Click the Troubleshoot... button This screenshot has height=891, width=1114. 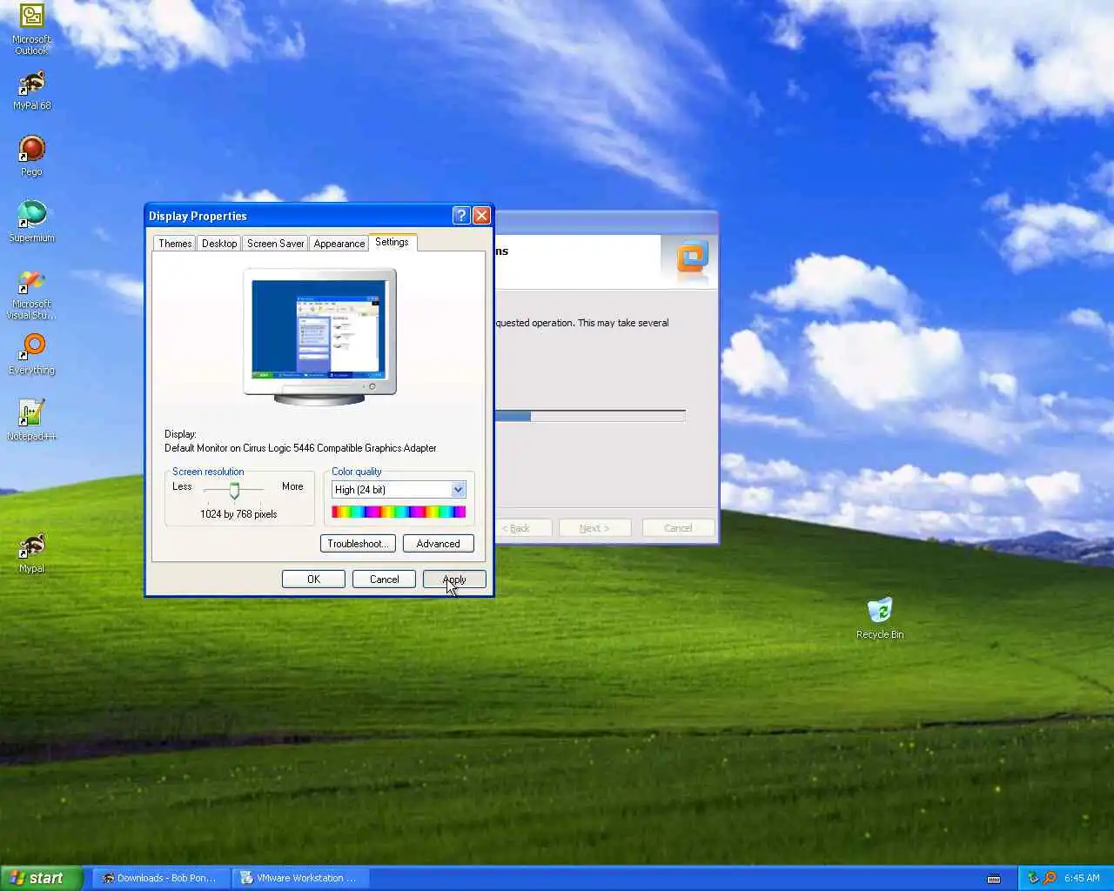[358, 544]
